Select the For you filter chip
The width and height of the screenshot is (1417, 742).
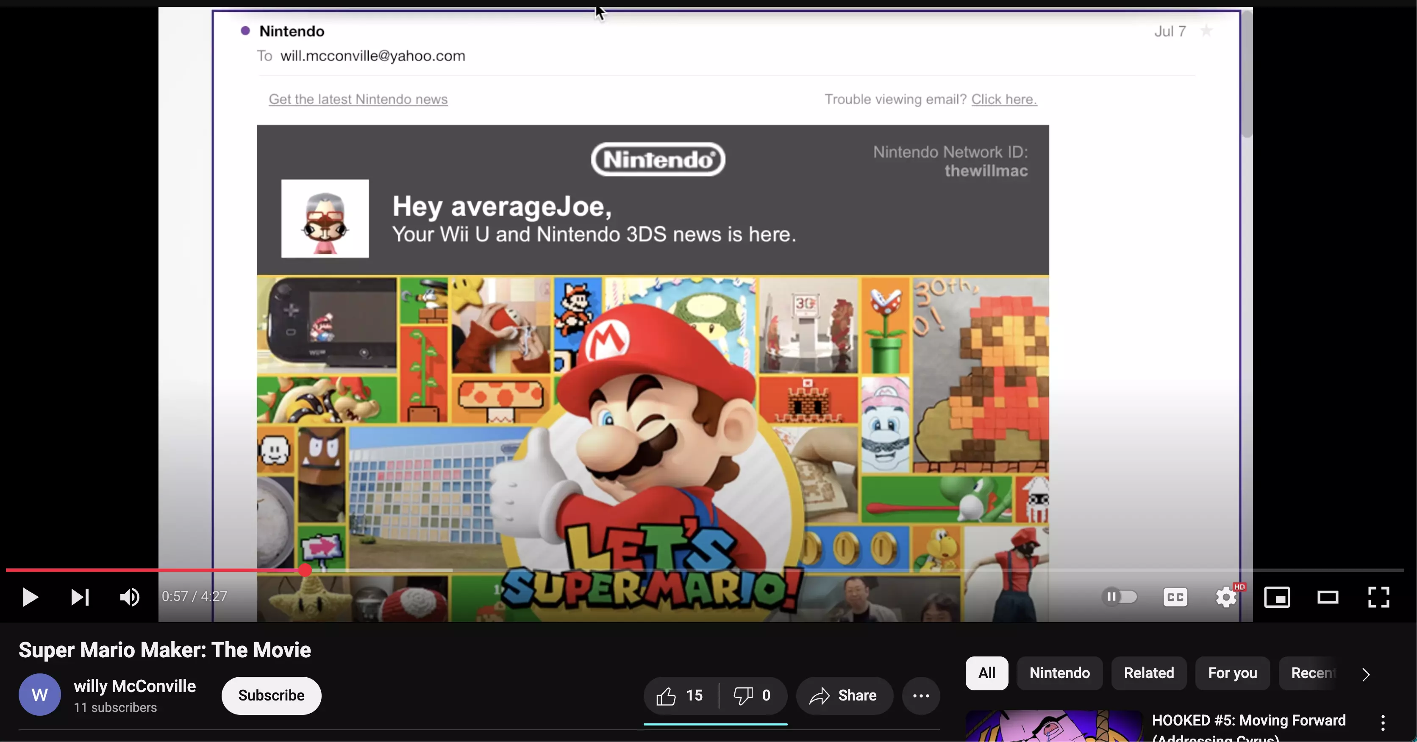coord(1232,673)
